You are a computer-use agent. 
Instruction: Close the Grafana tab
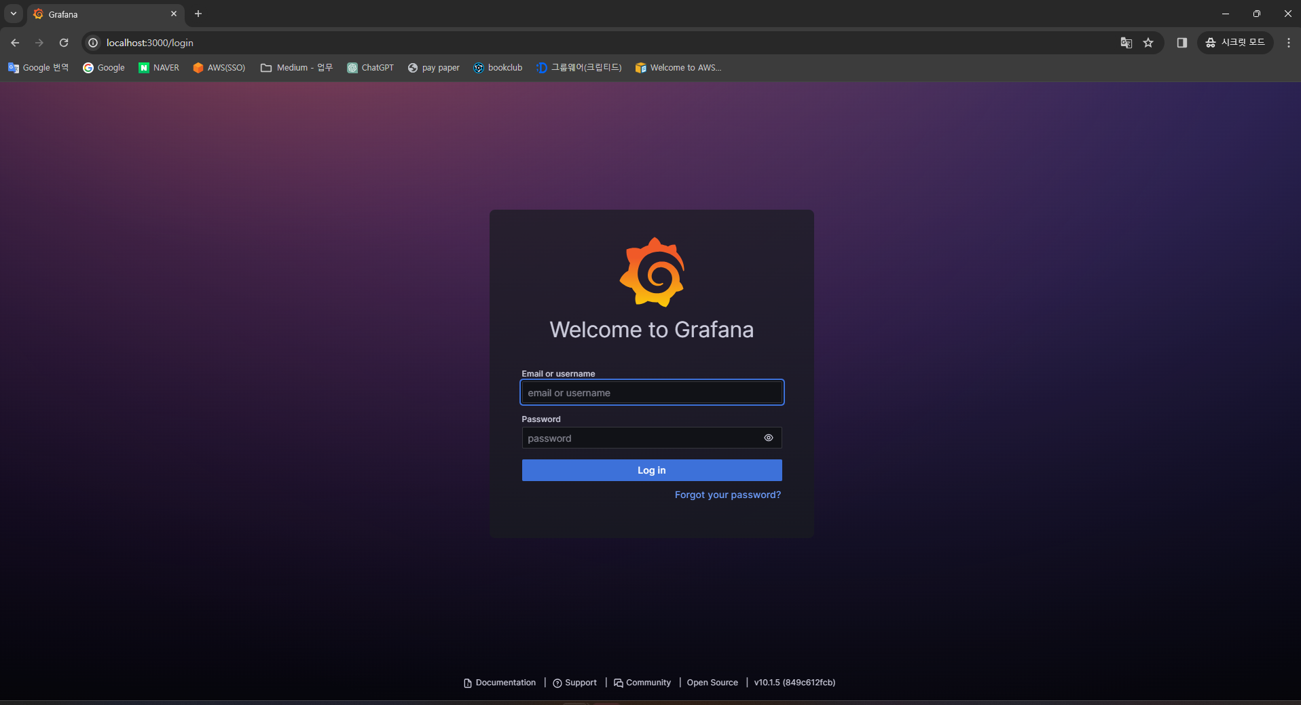174,14
